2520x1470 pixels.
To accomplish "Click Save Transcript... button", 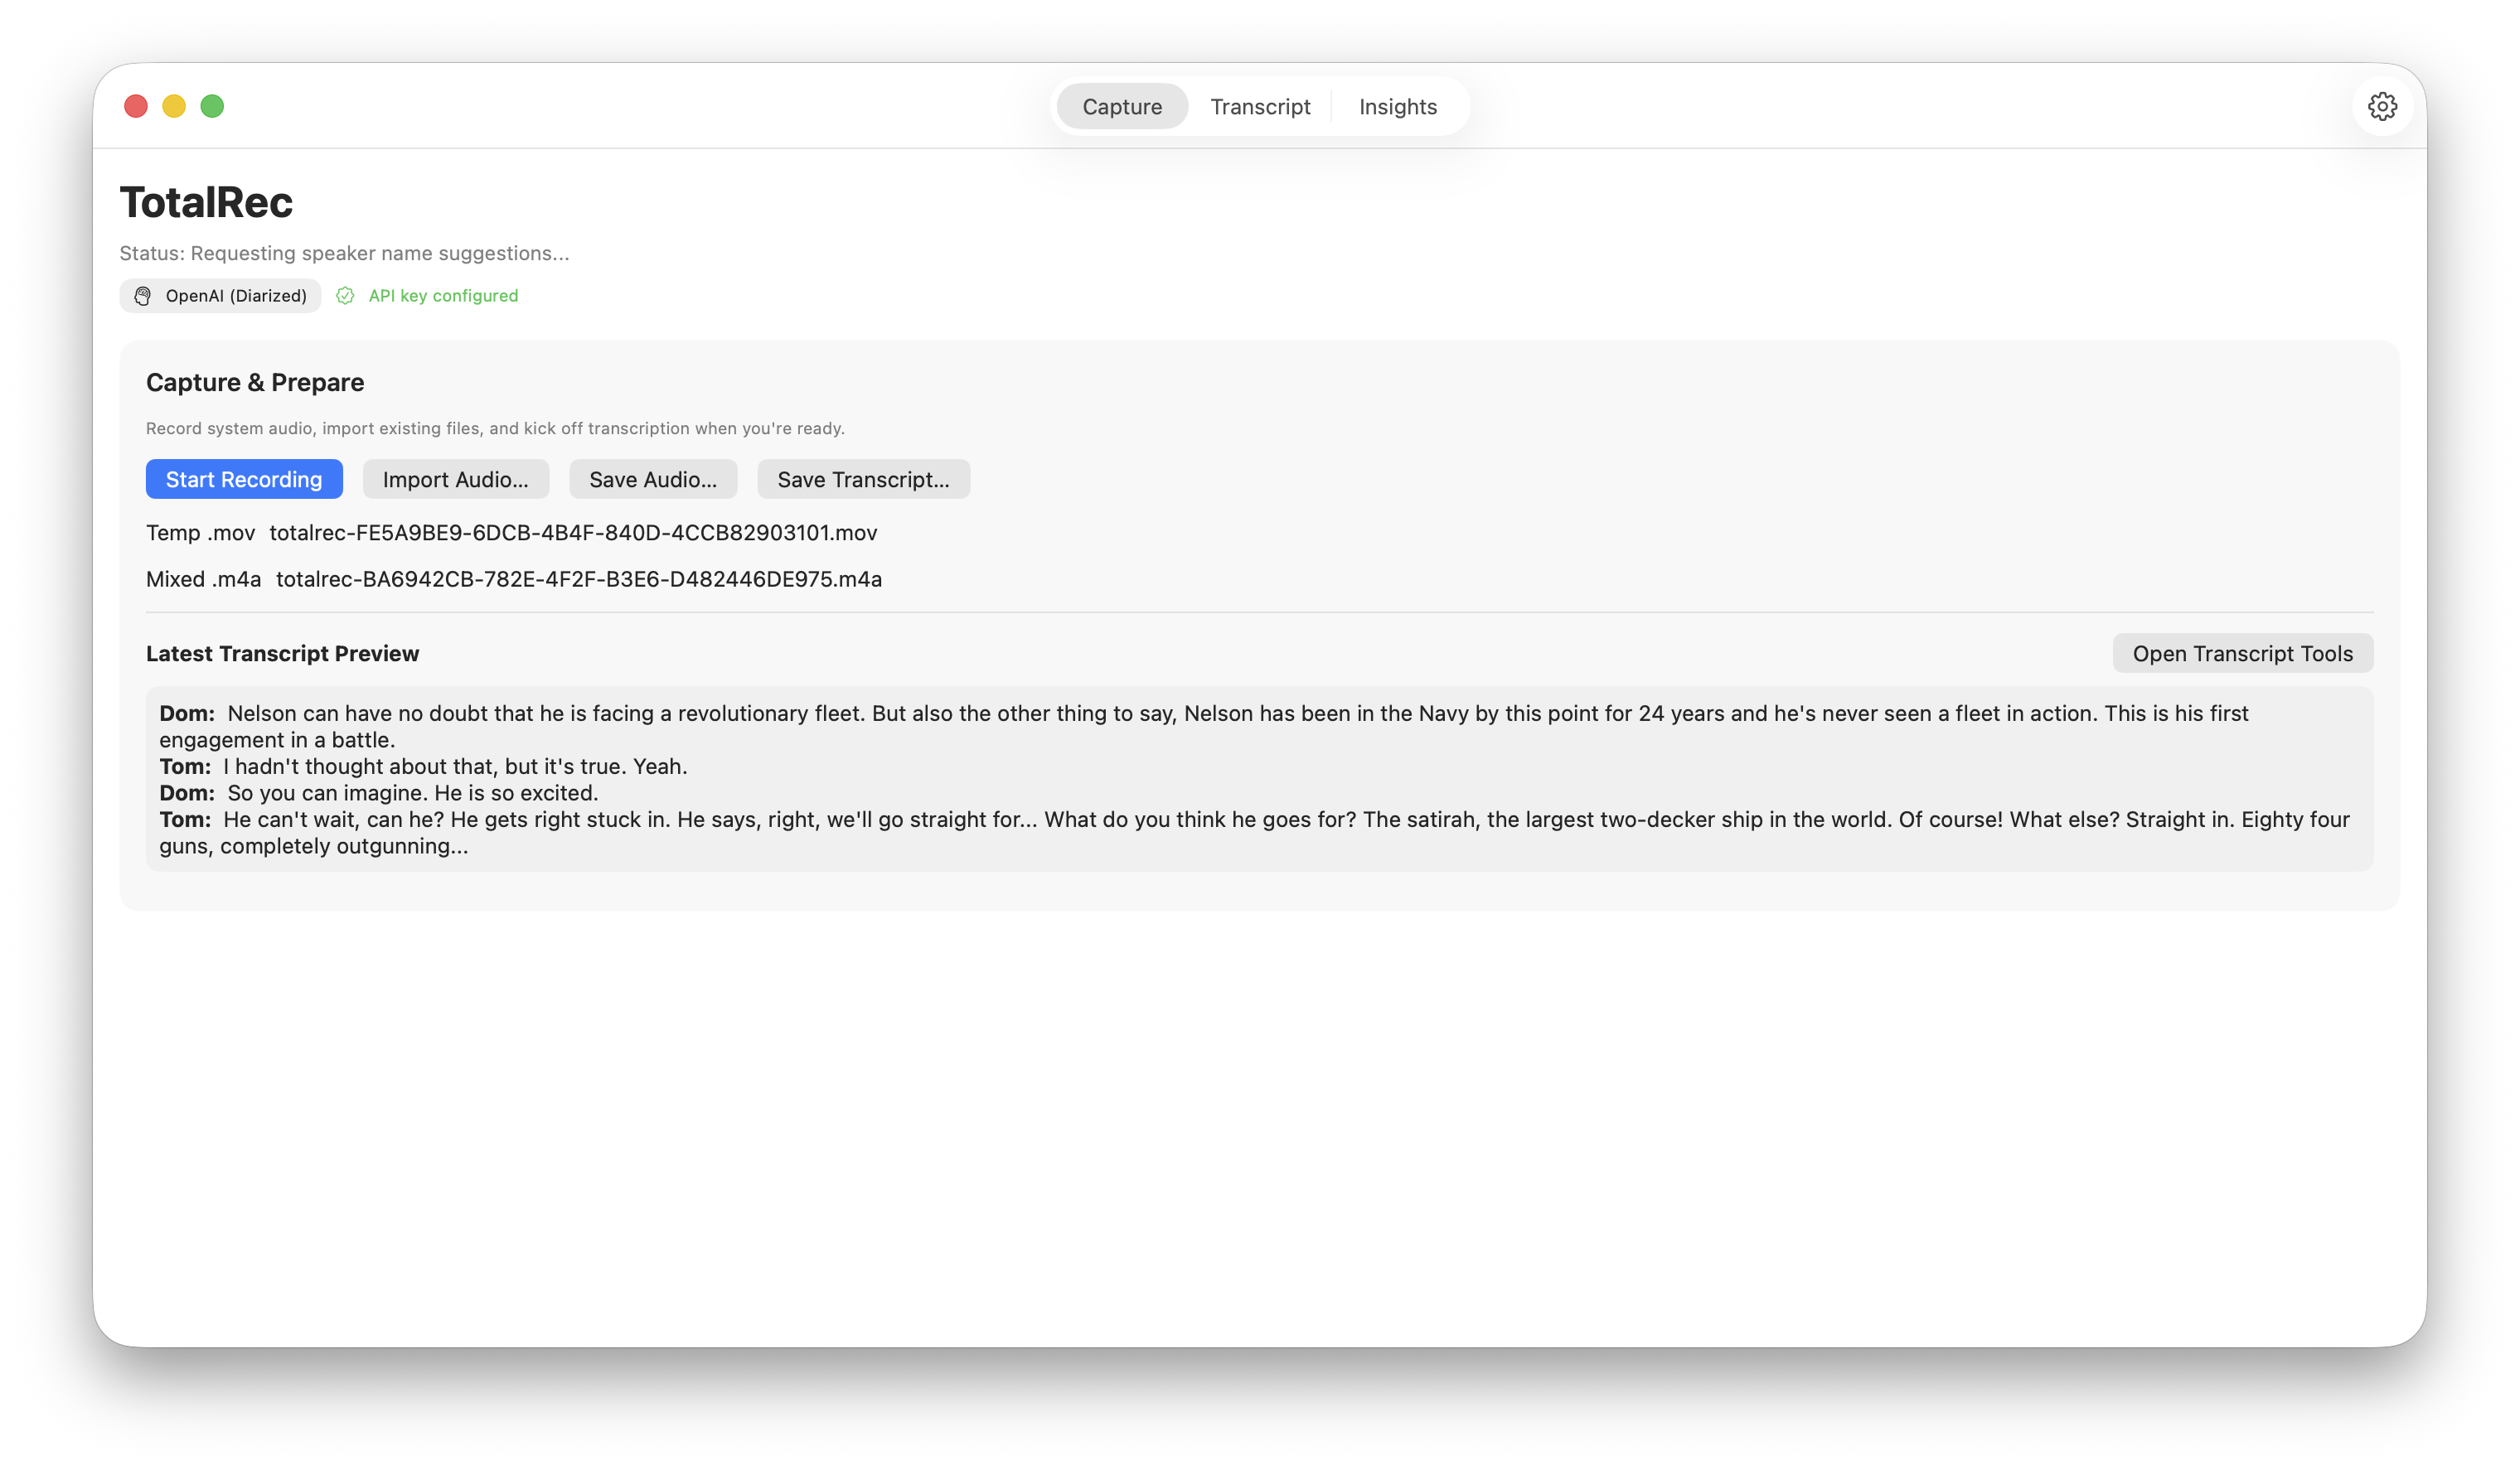I will [x=864, y=480].
